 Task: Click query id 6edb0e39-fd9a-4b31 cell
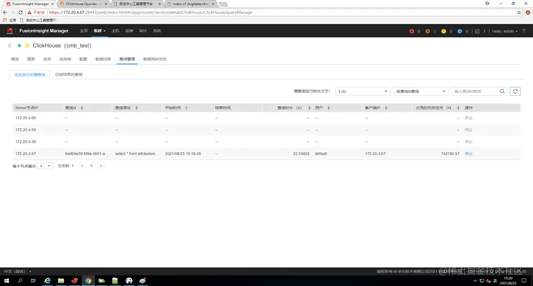pos(87,154)
